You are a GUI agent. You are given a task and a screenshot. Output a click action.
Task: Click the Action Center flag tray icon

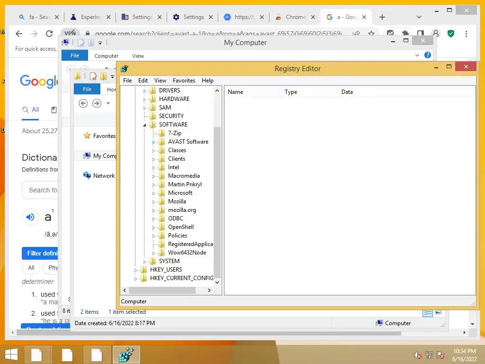tap(440, 355)
